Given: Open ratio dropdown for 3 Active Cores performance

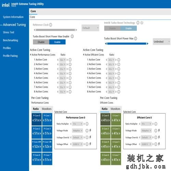Looking at the screenshot, I should tap(63, 69).
